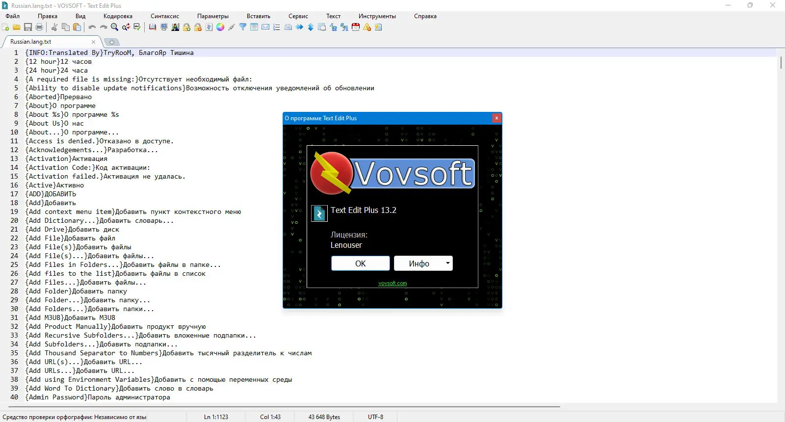Click the blue window pane toolbar icon
The image size is (785, 422).
pyautogui.click(x=254, y=27)
